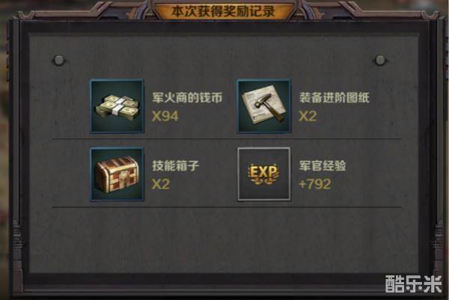Viewport: 449px width, 300px height.
Task: Select the 军火商的钱币 item label
Action: [x=187, y=97]
